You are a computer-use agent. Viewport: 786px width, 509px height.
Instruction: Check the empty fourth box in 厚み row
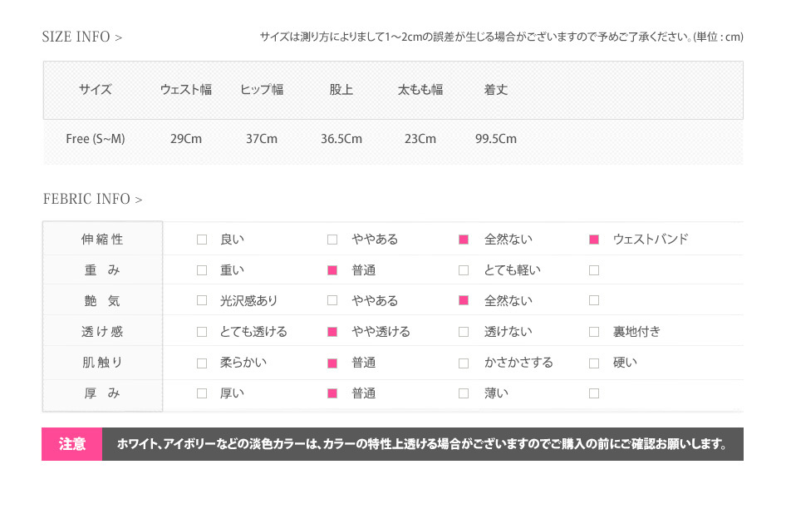[594, 393]
